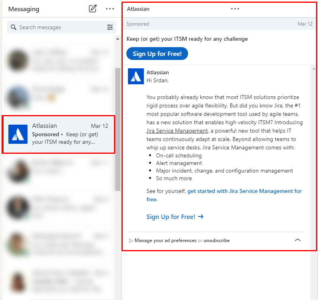Open the Jira Service Management underlined link
The height and width of the screenshot is (302, 318).
pyautogui.click(x=177, y=131)
